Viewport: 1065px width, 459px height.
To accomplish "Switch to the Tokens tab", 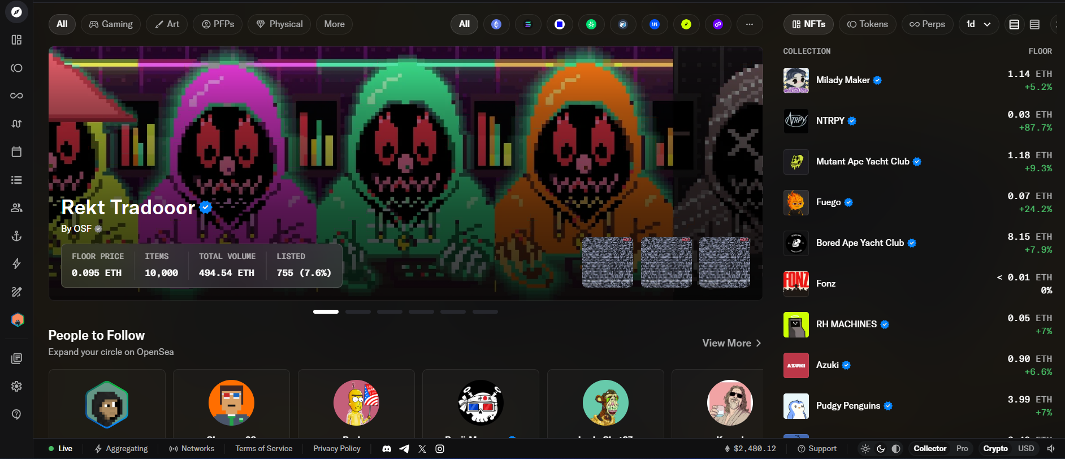I will click(868, 24).
